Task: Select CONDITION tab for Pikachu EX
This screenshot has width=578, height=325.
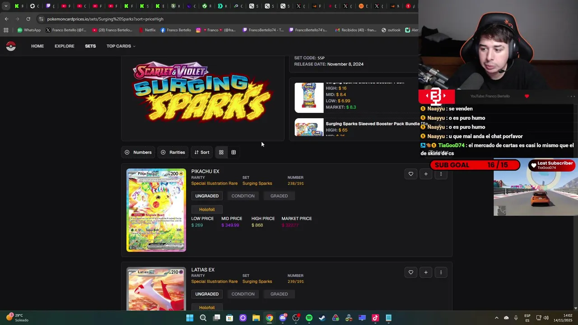Action: pos(243,196)
